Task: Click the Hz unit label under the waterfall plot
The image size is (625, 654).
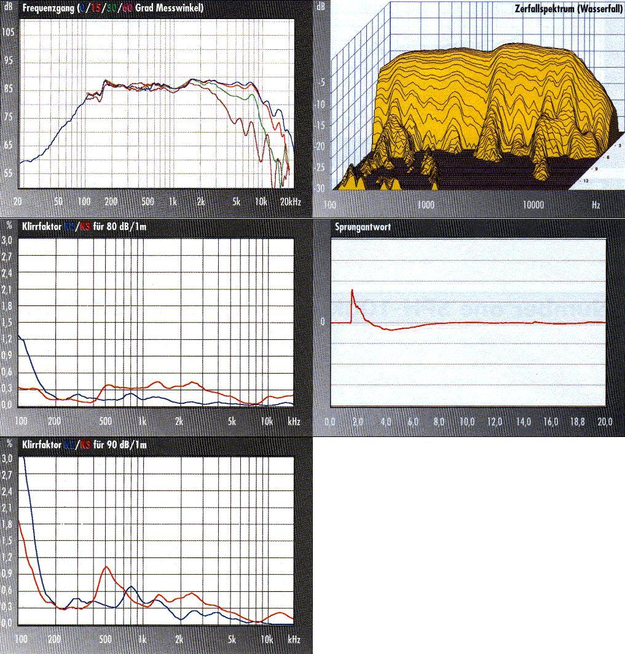Action: coord(596,205)
